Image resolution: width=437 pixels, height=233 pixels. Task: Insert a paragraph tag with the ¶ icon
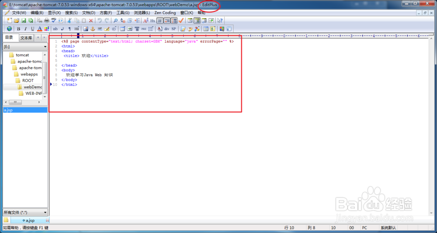pos(69,29)
